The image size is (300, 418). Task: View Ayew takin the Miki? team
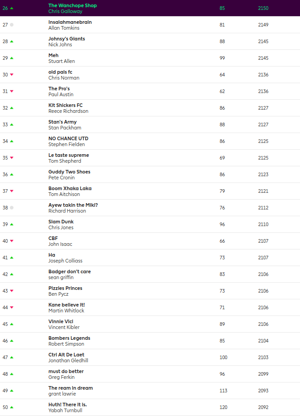pyautogui.click(x=73, y=205)
